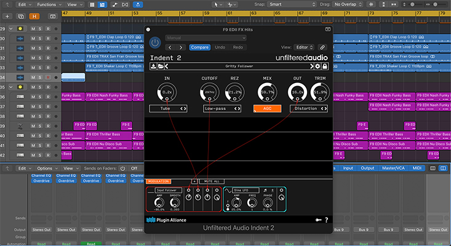This screenshot has height=246, width=451.
Task: Collapse the track 29 folder chevron
Action: [x=11, y=29]
